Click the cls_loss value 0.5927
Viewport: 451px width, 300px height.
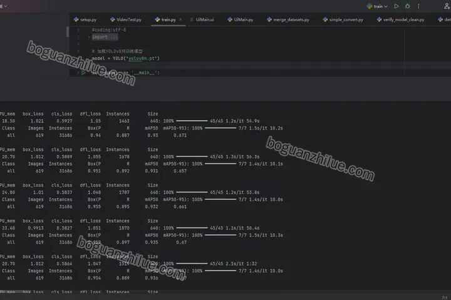coord(64,121)
